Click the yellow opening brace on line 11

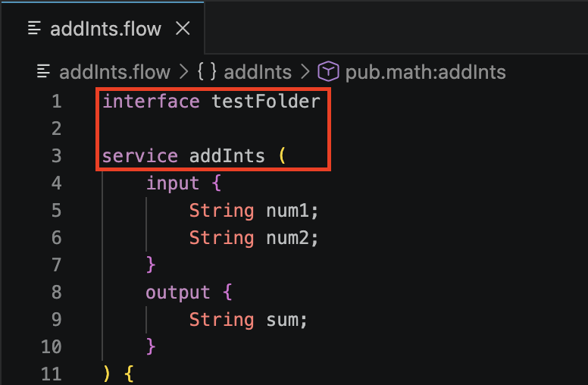coord(129,374)
